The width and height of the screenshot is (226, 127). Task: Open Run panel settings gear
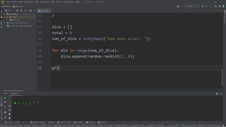[x=217, y=93]
